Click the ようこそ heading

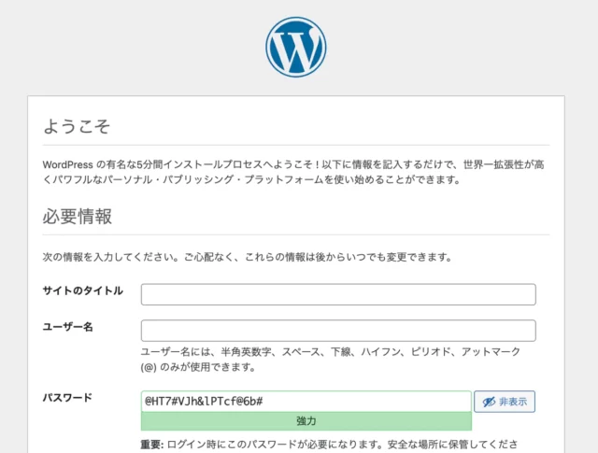click(77, 126)
